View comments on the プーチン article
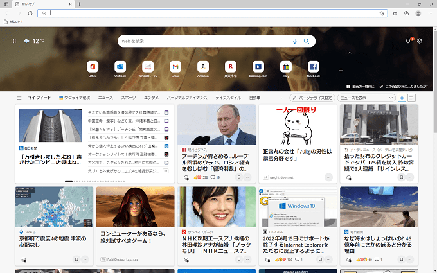The width and height of the screenshot is (437, 273). click(215, 177)
